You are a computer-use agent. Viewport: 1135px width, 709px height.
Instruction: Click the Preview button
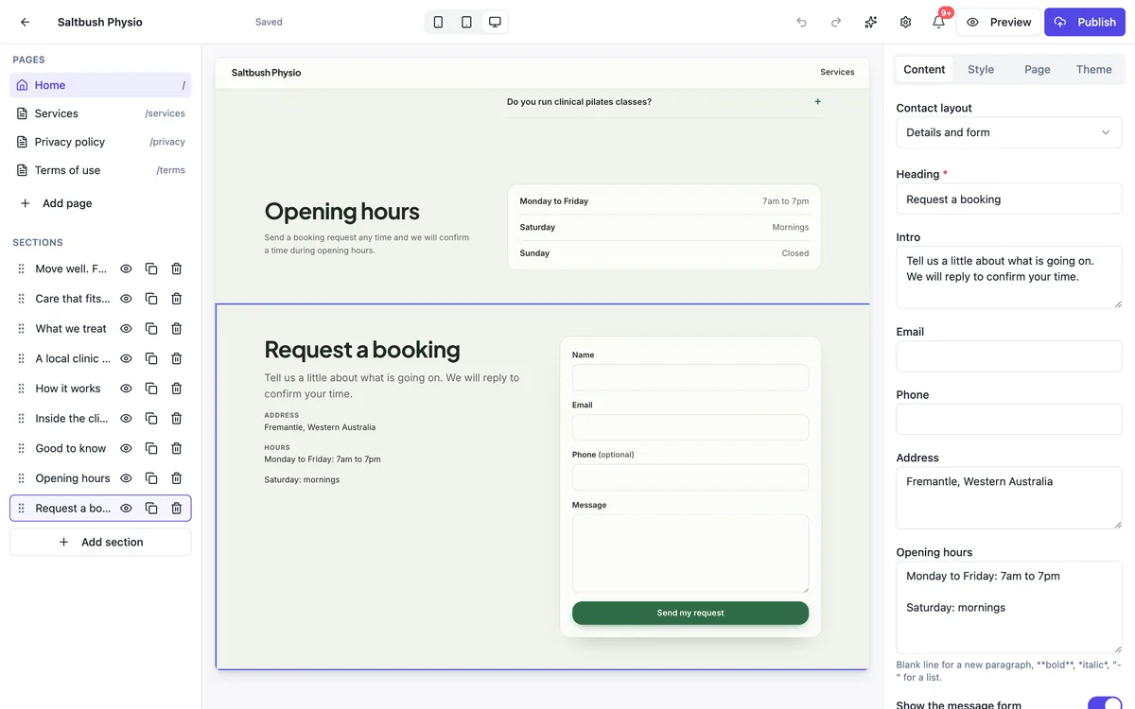tap(999, 22)
